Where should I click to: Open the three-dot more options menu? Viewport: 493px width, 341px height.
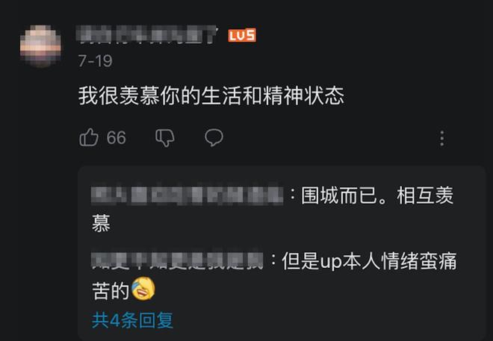442,138
